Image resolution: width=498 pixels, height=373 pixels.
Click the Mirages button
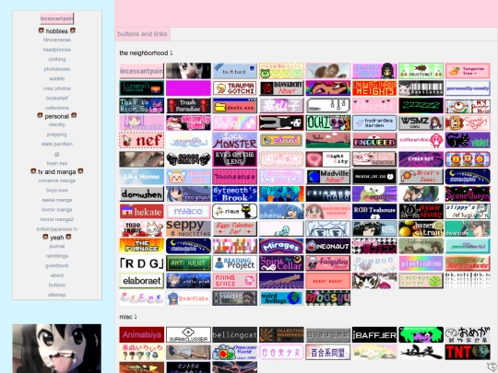click(x=281, y=246)
